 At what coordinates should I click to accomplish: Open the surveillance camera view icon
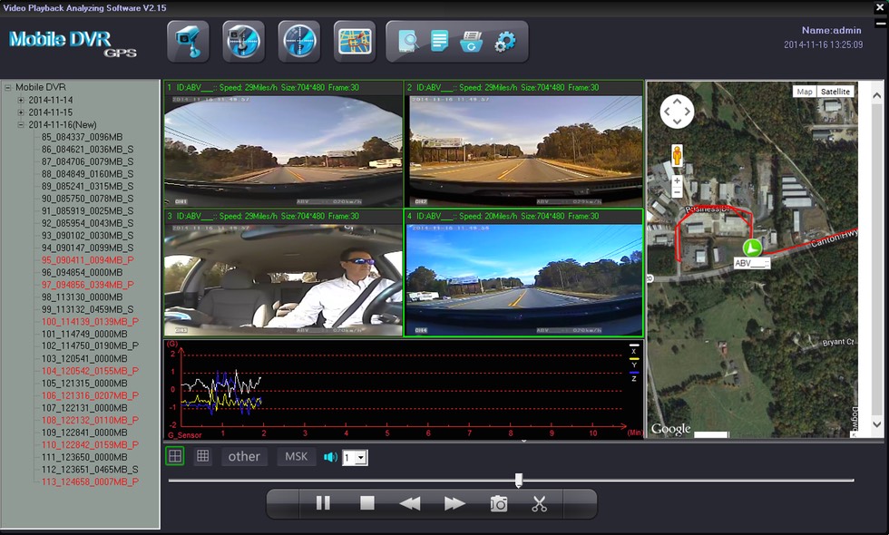(188, 41)
